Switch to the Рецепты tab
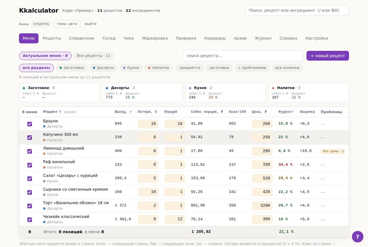This screenshot has height=247, width=368. coord(52,38)
